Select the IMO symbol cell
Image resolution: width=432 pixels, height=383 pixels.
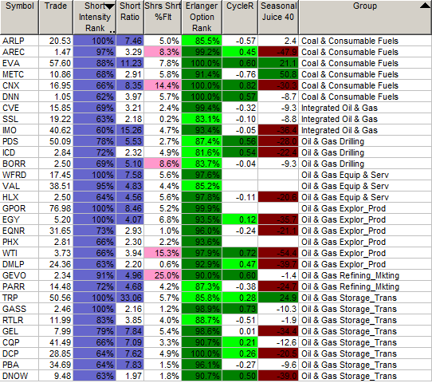[19, 130]
